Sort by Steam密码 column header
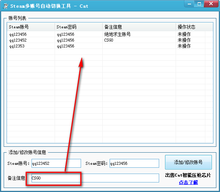The height and width of the screenshot is (192, 220). pos(78,27)
